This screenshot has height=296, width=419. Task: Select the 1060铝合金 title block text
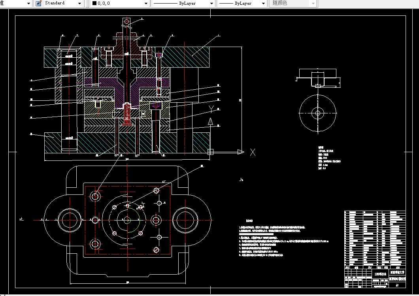click(380, 274)
